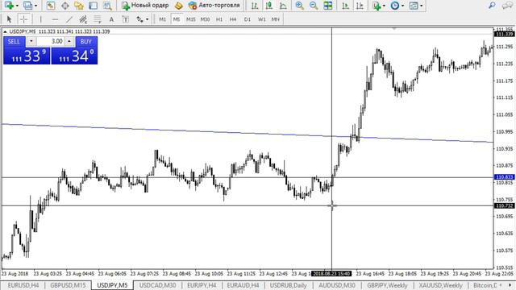
Task: Toggle chart shift icon
Action: 360,6
